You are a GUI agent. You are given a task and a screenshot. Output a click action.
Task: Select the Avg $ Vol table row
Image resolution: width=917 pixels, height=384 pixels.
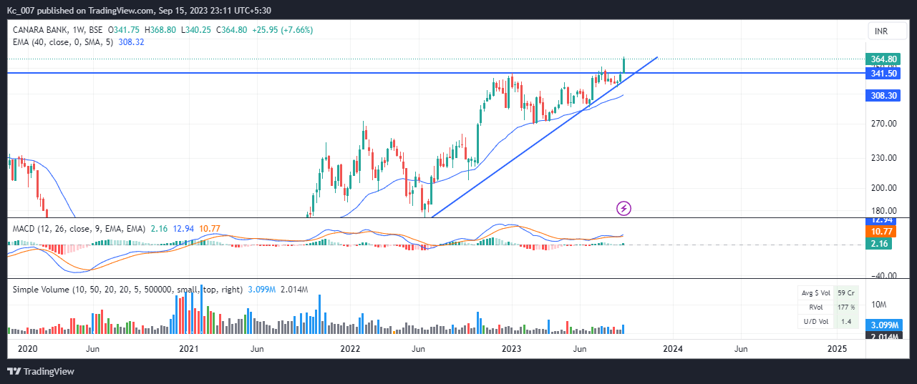pos(827,292)
